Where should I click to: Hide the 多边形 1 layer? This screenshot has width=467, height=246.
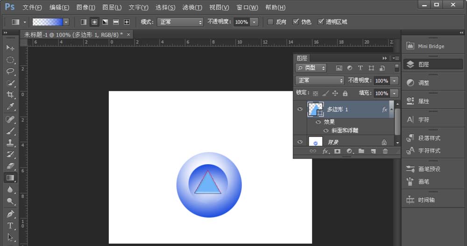tap(300, 109)
